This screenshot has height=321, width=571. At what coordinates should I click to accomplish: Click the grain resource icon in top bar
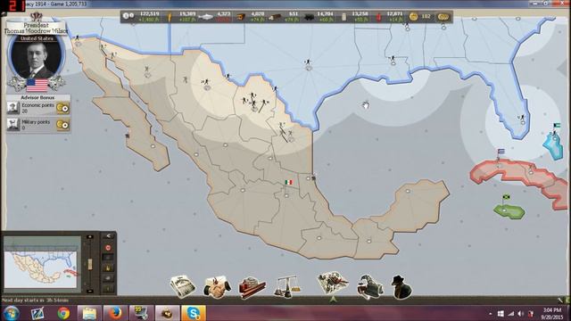click(170, 17)
